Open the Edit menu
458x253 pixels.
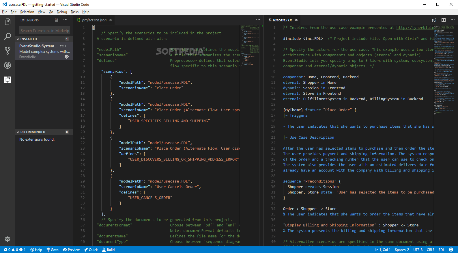coord(14,12)
